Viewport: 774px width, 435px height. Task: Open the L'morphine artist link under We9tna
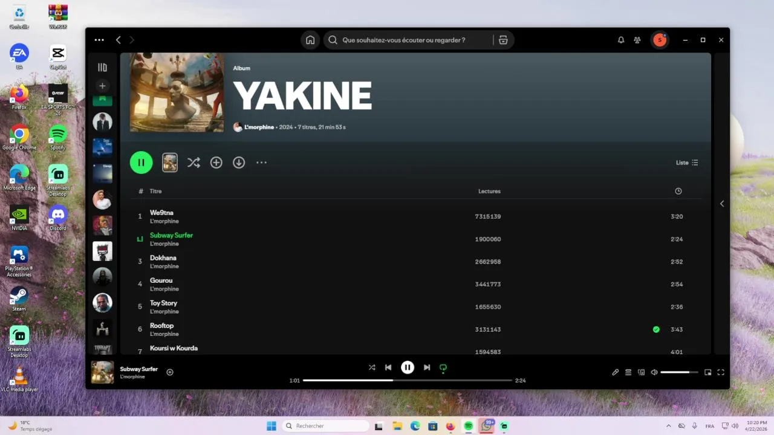pyautogui.click(x=164, y=221)
